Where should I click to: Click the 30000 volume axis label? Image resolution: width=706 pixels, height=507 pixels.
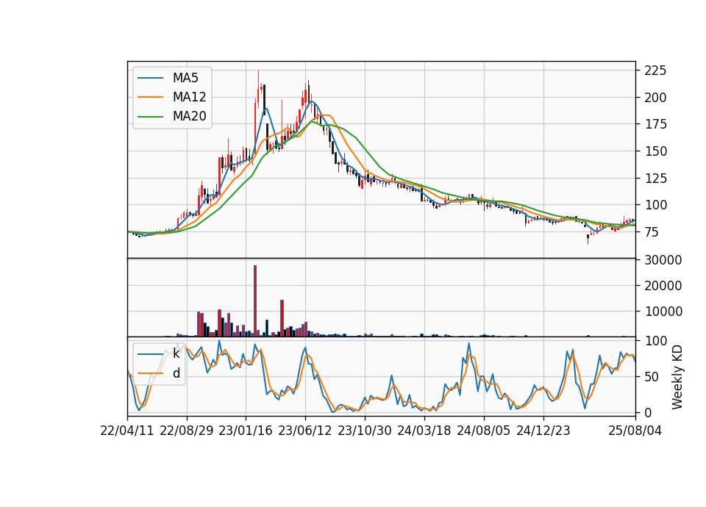pyautogui.click(x=663, y=260)
